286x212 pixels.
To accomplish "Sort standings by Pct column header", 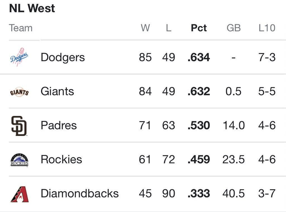I will (x=199, y=28).
